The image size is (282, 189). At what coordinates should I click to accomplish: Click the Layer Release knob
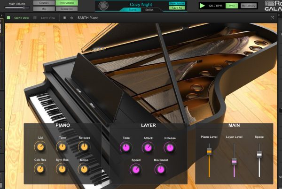pos(170,148)
